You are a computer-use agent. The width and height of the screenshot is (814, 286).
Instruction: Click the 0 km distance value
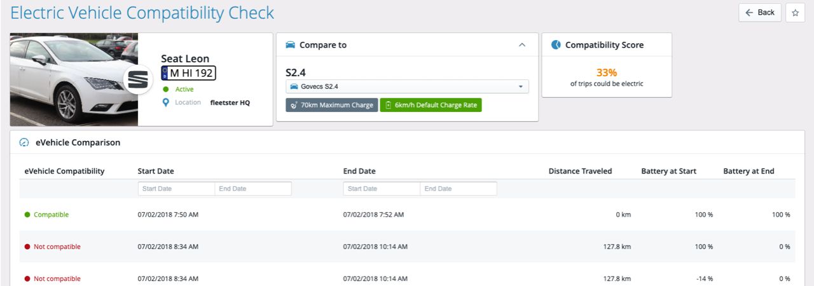pyautogui.click(x=623, y=215)
